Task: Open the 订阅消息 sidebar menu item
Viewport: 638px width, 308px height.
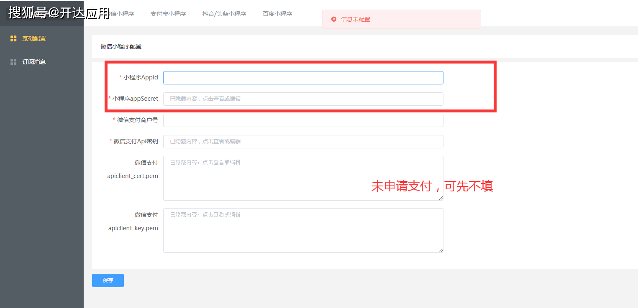Action: click(34, 62)
